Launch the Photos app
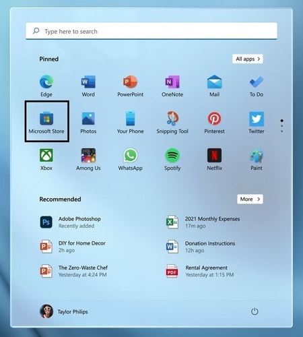The width and height of the screenshot is (303, 337). (x=88, y=123)
